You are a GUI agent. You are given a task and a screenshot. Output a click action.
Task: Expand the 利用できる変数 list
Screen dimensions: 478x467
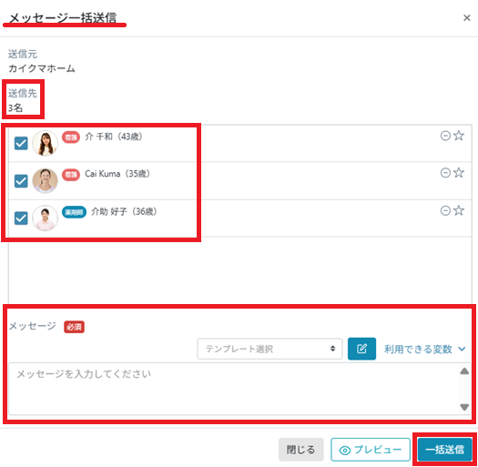(424, 349)
